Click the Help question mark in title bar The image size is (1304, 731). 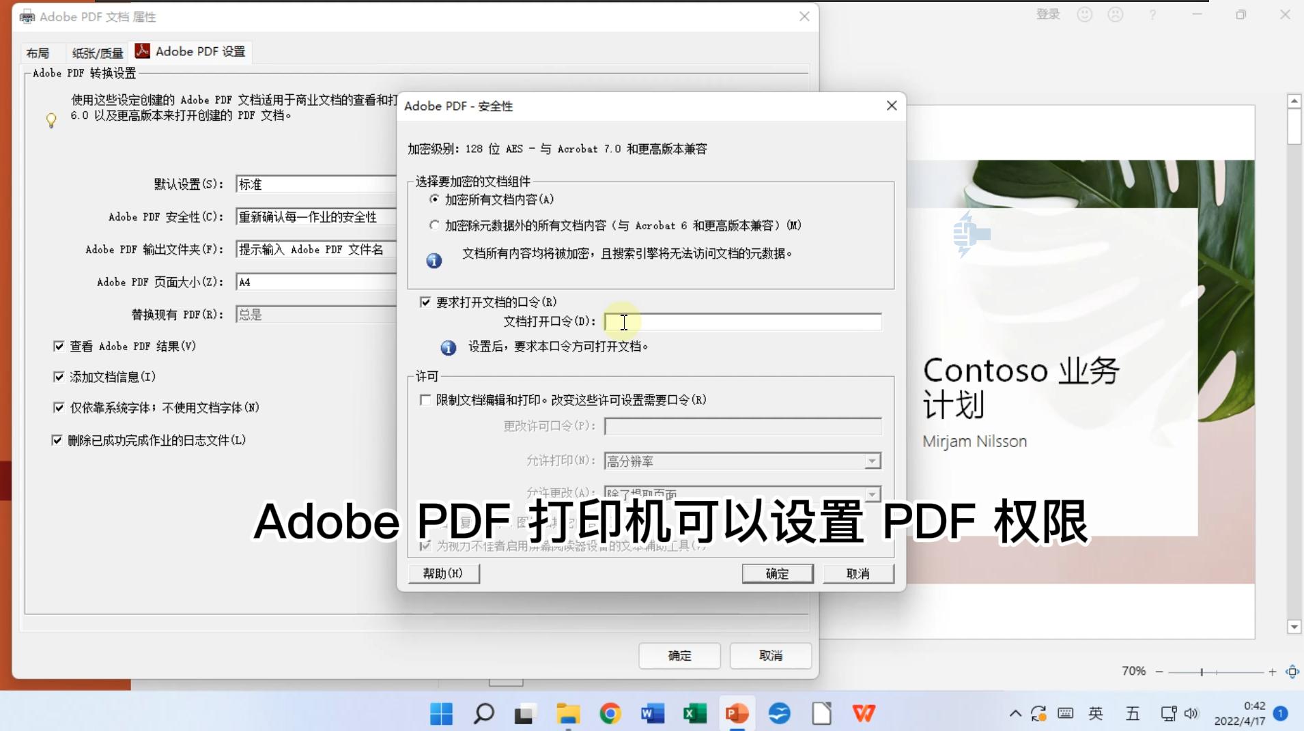(1152, 14)
